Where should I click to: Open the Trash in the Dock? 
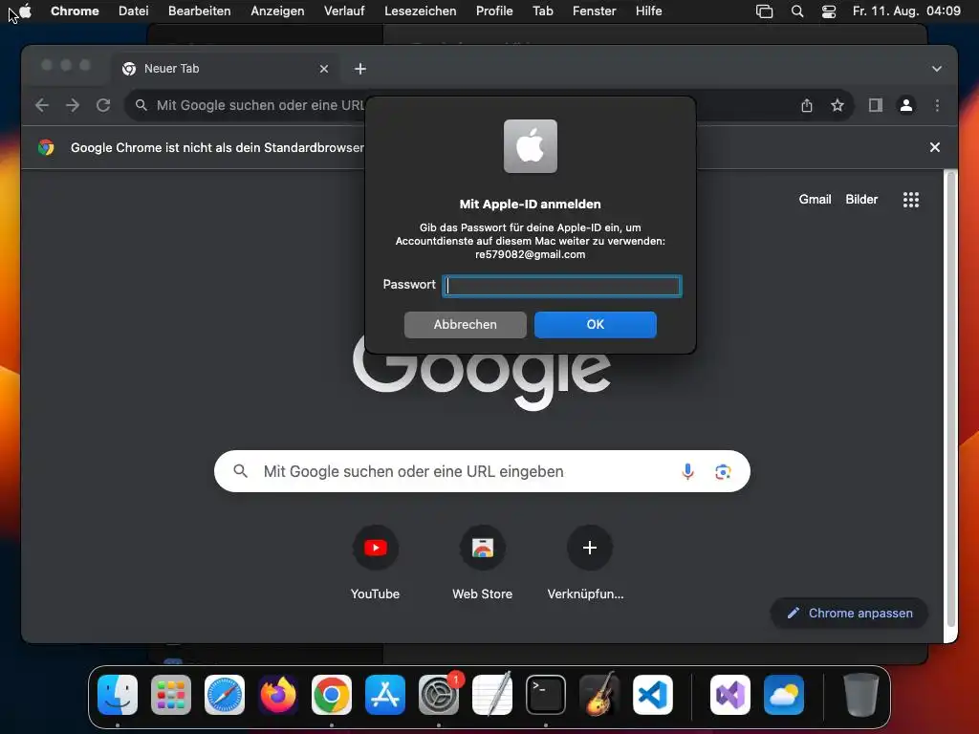861,695
